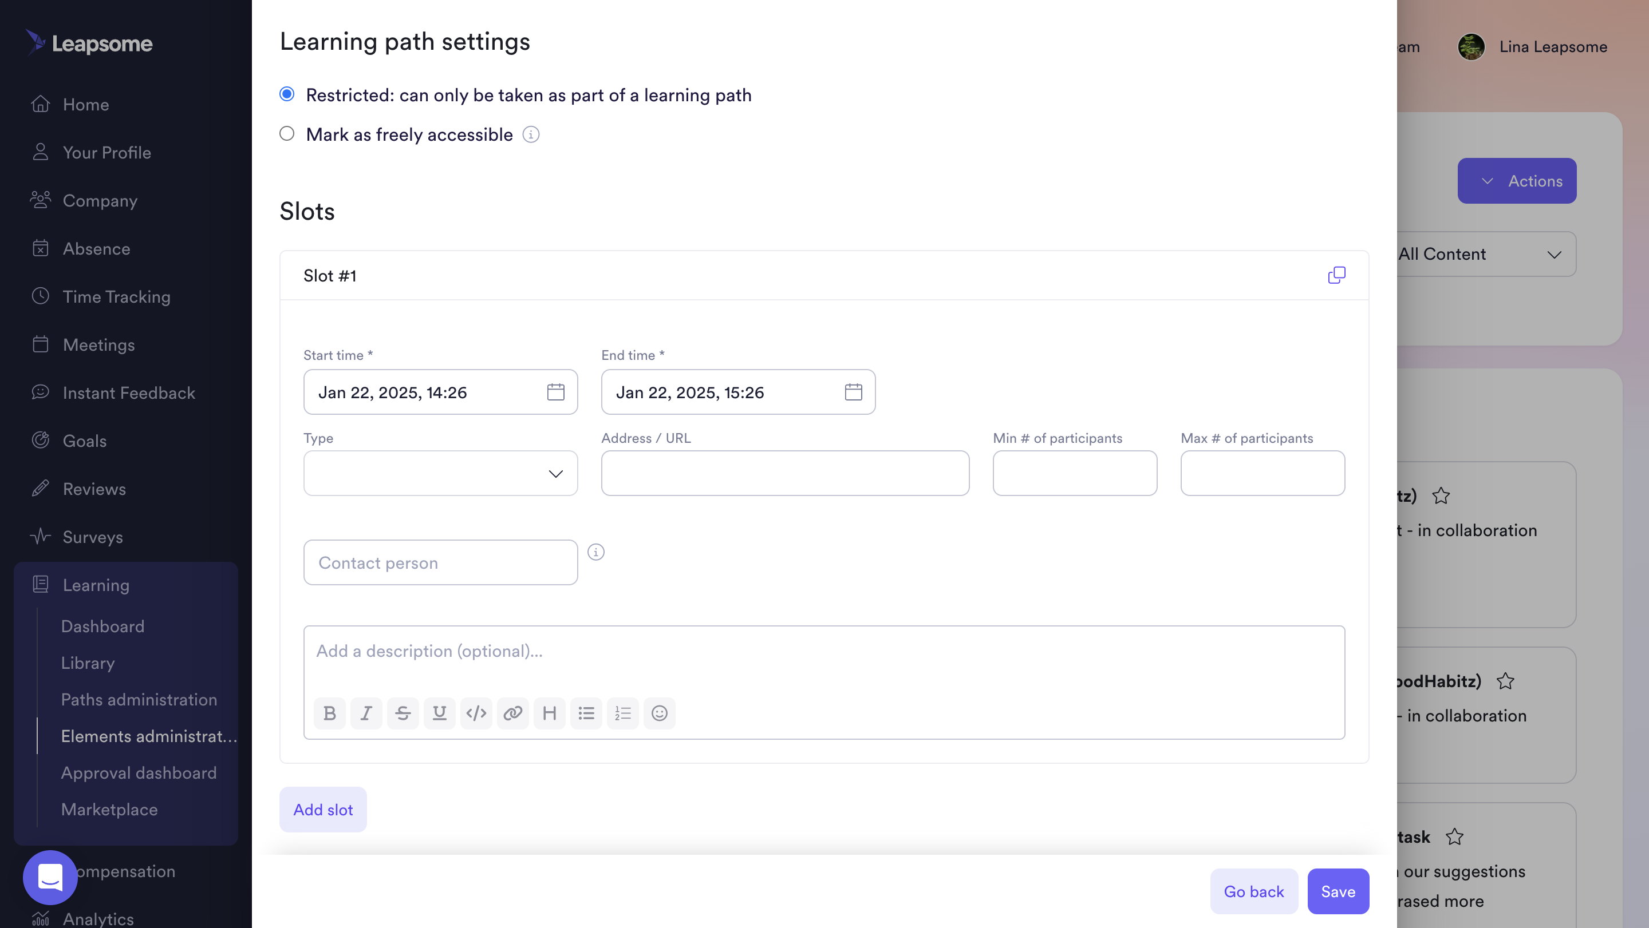The width and height of the screenshot is (1649, 928).
Task: Open Learning Marketplace
Action: (109, 809)
